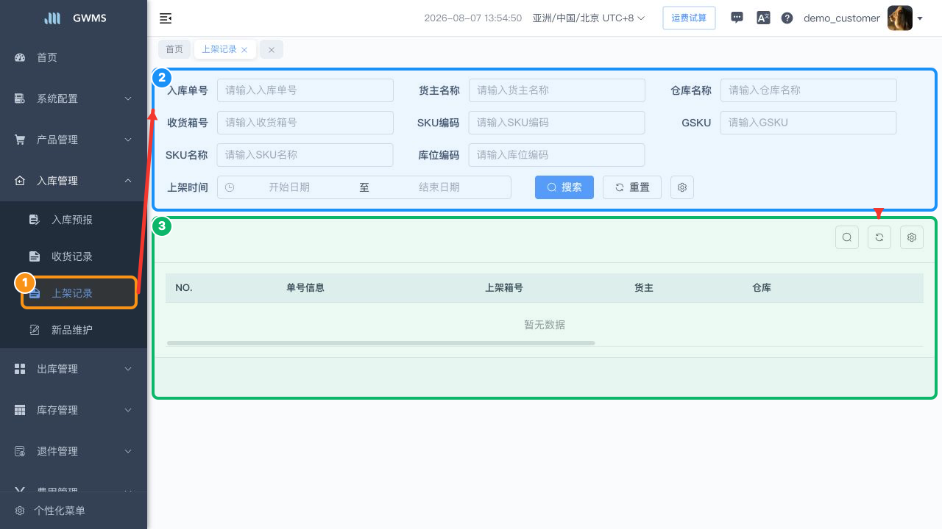The image size is (942, 529).
Task: Click the table toolbar search icon
Action: point(847,237)
